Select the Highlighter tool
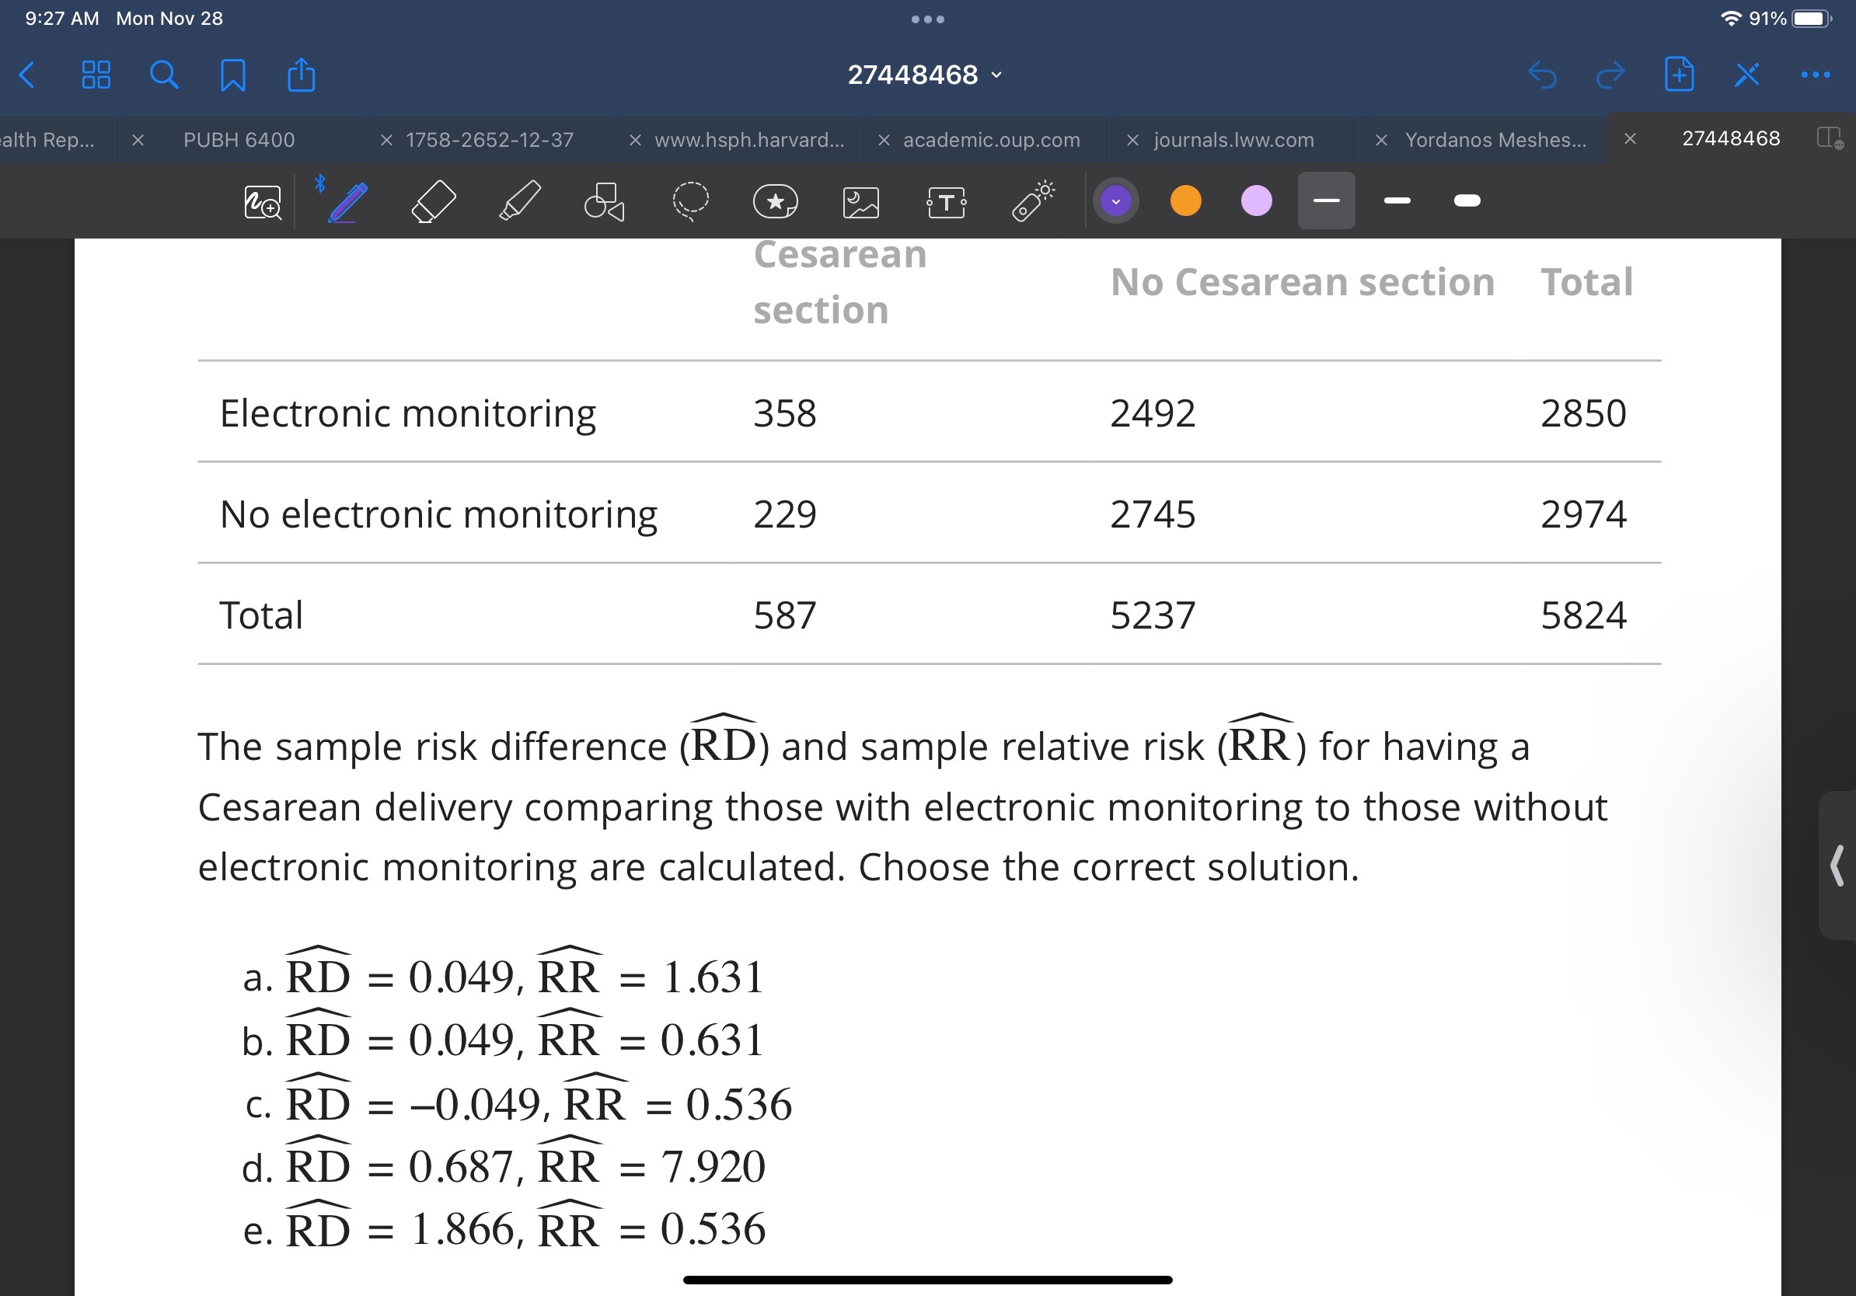Screen dimensions: 1856x1296 (519, 201)
